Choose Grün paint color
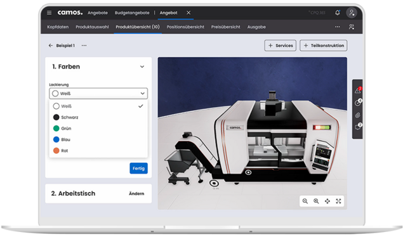 tap(98, 128)
